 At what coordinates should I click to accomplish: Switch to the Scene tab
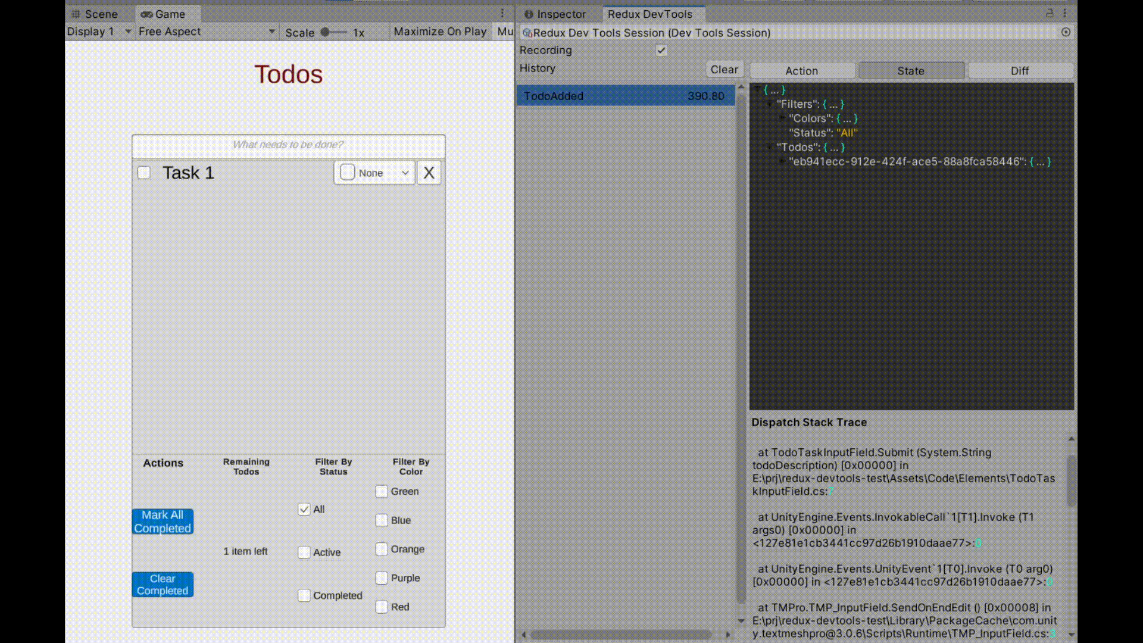(x=94, y=14)
